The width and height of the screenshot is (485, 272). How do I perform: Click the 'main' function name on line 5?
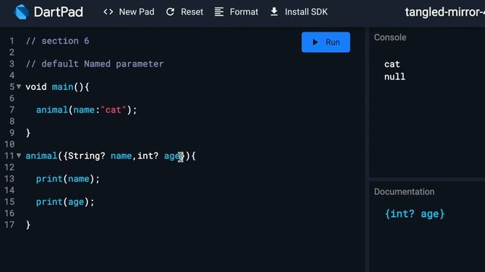pos(62,87)
